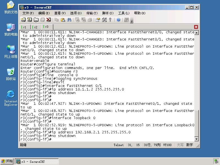220x165 pixels.
Task: Click the Paste clipboard icon
Action: (63, 20)
